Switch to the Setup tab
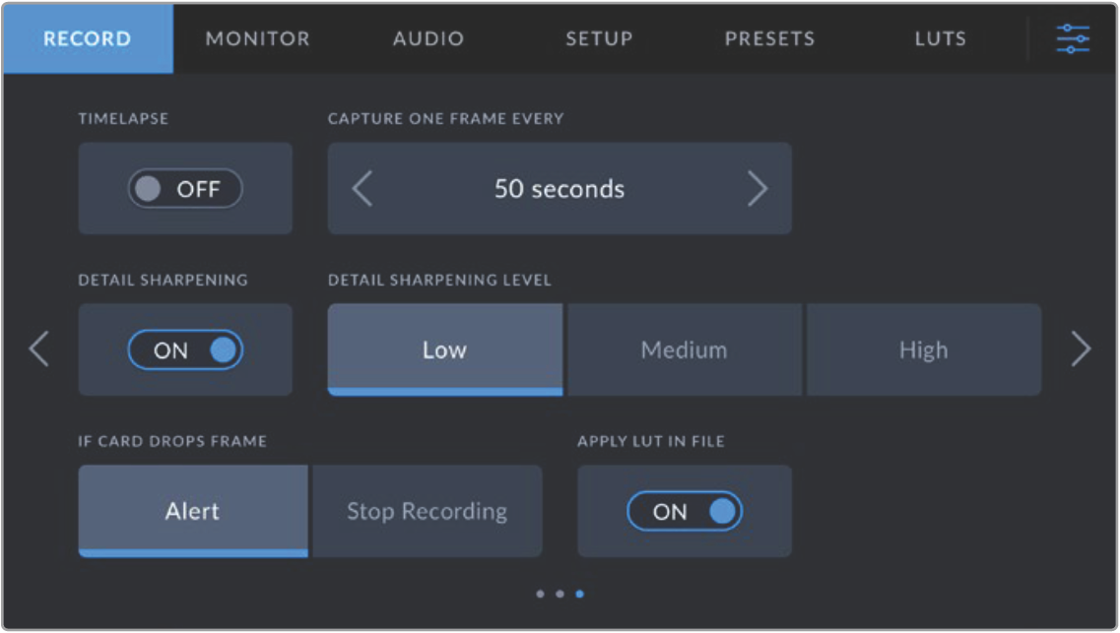 599,39
